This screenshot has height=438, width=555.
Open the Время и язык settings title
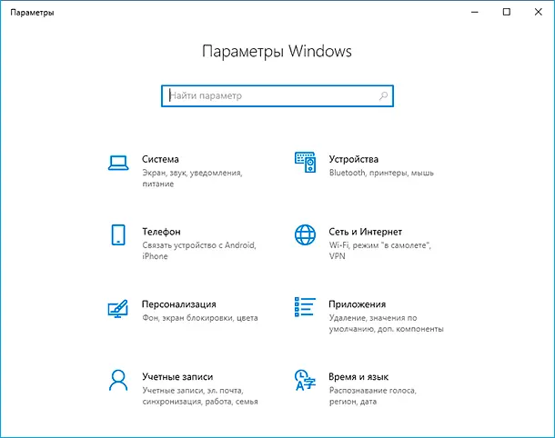pos(358,377)
